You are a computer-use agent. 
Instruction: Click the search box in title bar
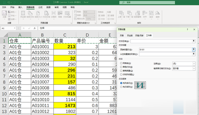click(x=147, y=2)
